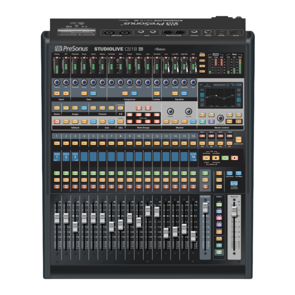
Task: Click the channel 1 fader cap
Action: (57, 218)
